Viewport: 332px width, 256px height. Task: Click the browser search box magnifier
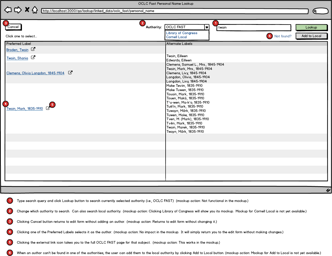(315, 11)
